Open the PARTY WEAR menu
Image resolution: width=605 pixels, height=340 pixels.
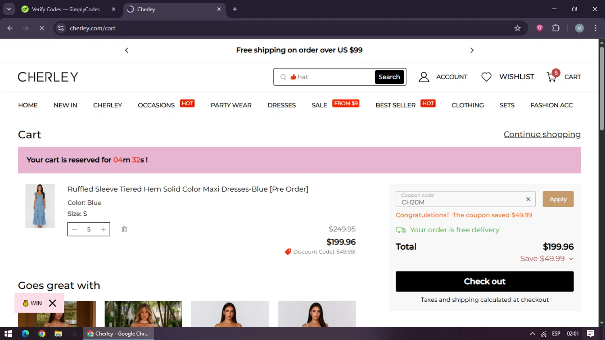pyautogui.click(x=231, y=105)
